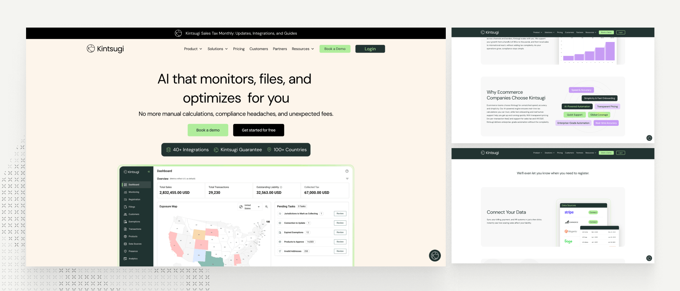The image size is (680, 291).
Task: Open Pricing on the Why Ecommerce page navigation
Action: coord(560,33)
